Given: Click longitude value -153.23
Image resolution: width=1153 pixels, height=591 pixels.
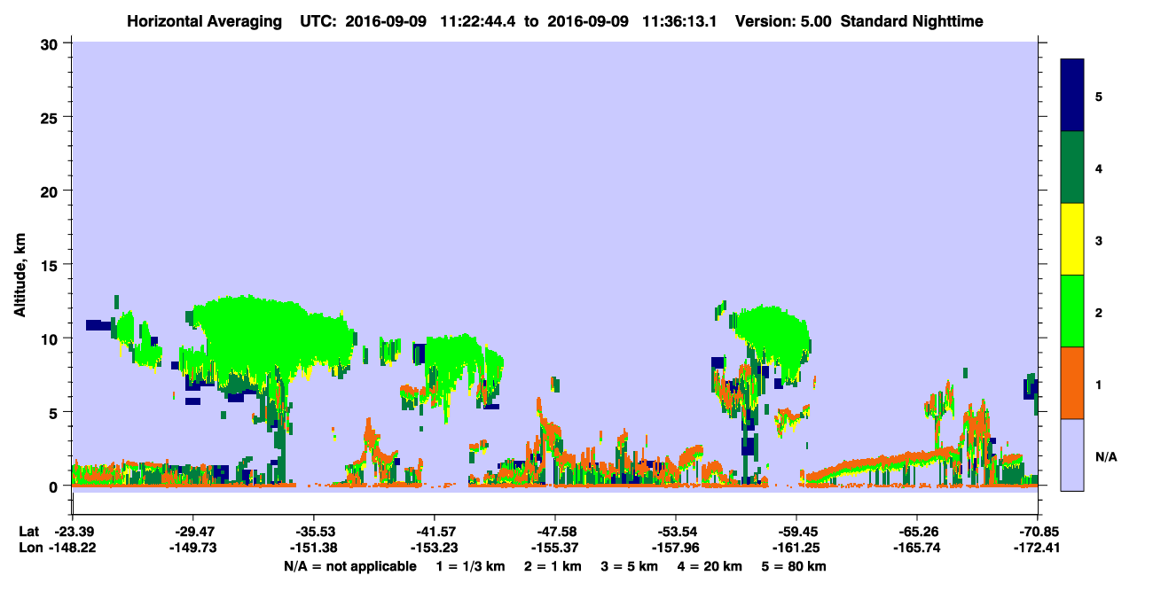Looking at the screenshot, I should (435, 548).
